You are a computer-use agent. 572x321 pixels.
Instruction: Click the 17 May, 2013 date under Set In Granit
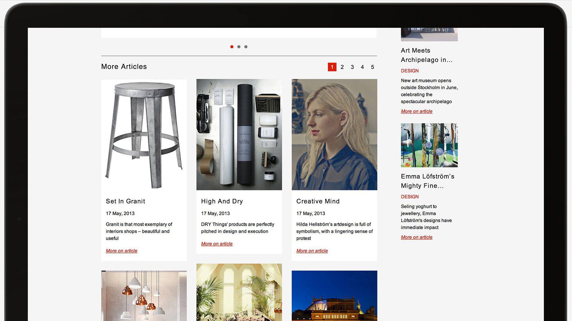tap(120, 213)
